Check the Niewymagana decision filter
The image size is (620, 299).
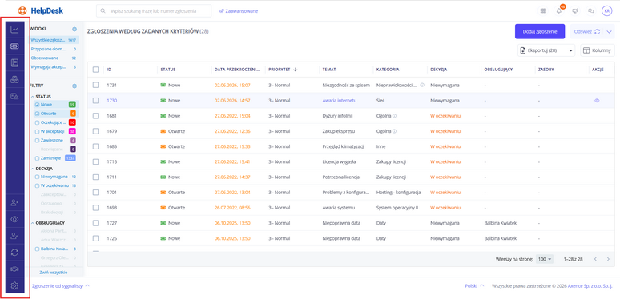pyautogui.click(x=37, y=177)
